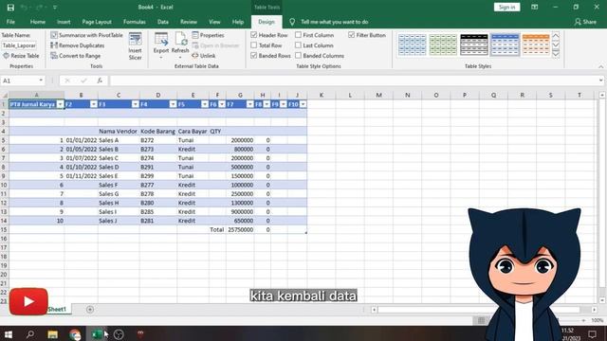Click the Kode Barang header cell

point(158,132)
